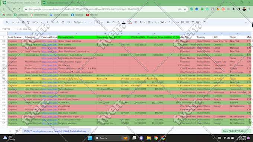
Task: Open the text wrapping dropdown
Action: click(x=164, y=22)
